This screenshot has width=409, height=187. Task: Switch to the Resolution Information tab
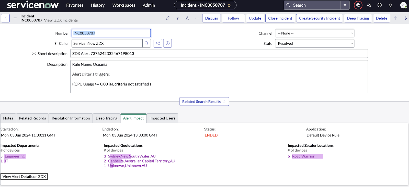click(71, 118)
